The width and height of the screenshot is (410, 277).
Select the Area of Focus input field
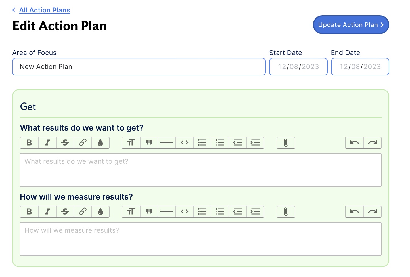coord(139,67)
